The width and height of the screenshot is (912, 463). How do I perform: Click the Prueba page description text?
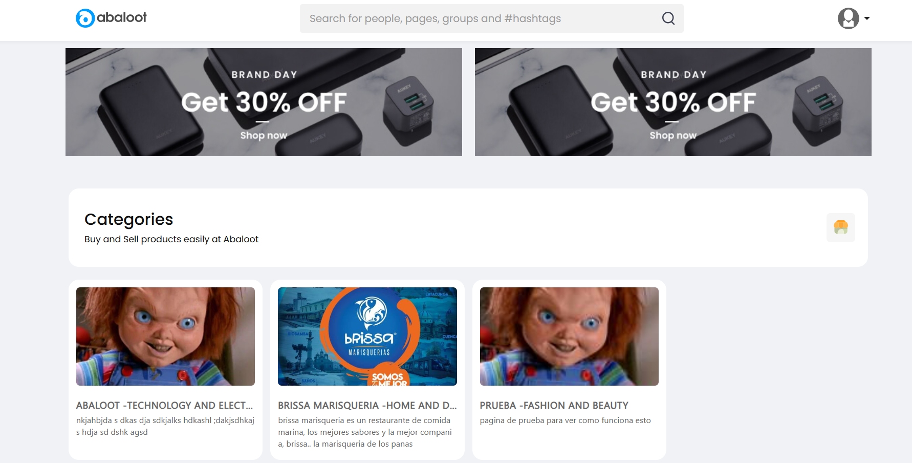click(566, 420)
